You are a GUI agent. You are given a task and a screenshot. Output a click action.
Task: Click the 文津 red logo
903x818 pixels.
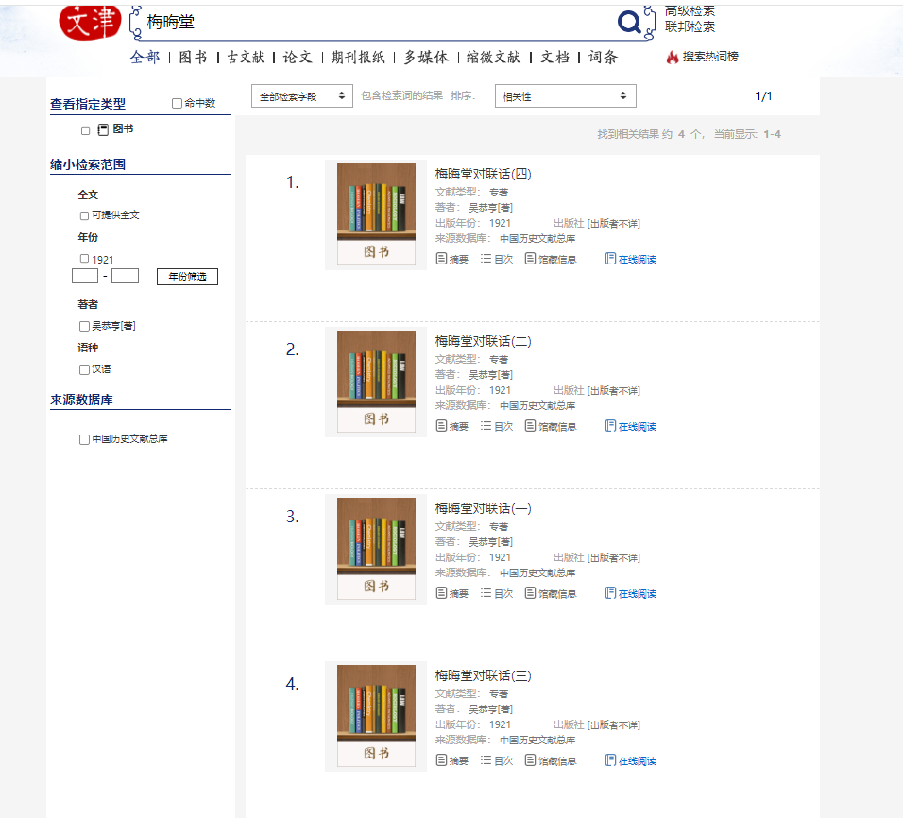pos(90,21)
